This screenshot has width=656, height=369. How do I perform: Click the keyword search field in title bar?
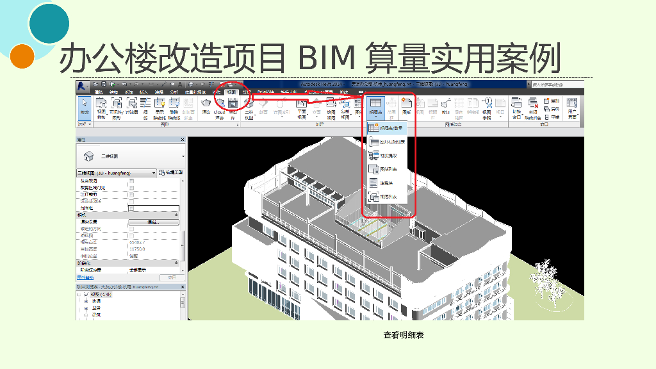coord(557,84)
